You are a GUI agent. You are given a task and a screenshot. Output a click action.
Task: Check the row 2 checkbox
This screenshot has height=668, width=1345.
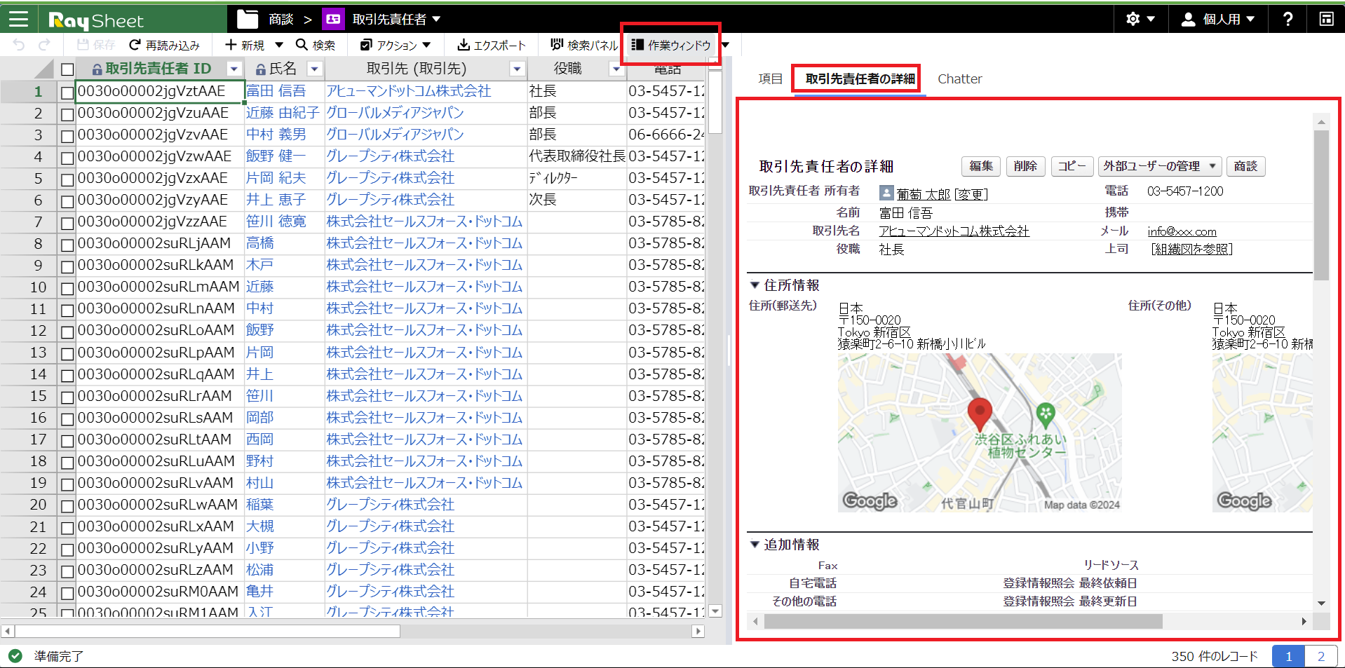pos(67,114)
